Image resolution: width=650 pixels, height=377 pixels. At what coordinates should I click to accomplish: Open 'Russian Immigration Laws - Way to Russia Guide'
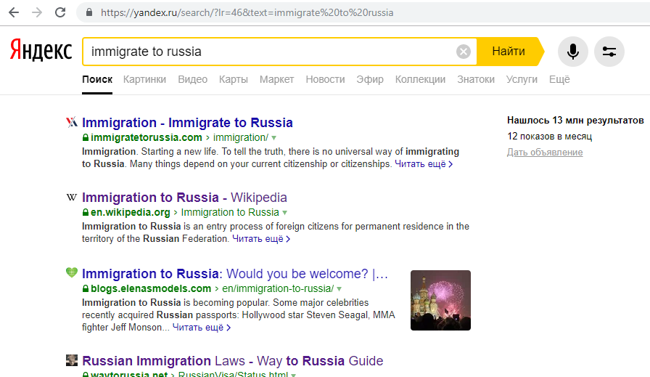point(233,361)
